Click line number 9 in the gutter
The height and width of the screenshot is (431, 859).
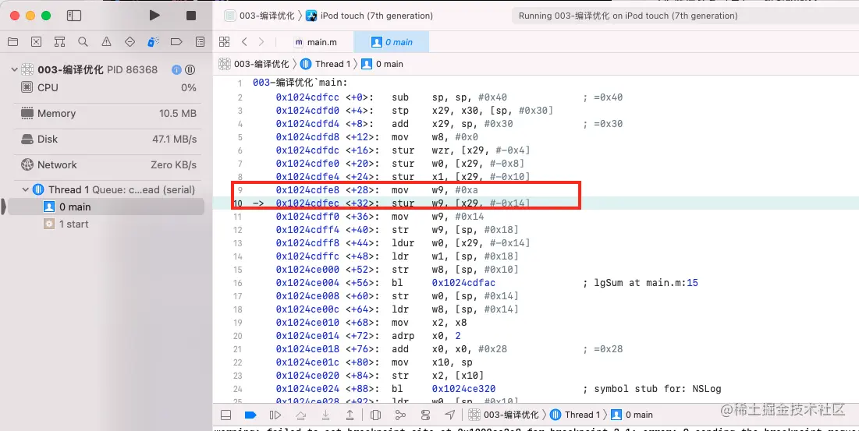240,190
